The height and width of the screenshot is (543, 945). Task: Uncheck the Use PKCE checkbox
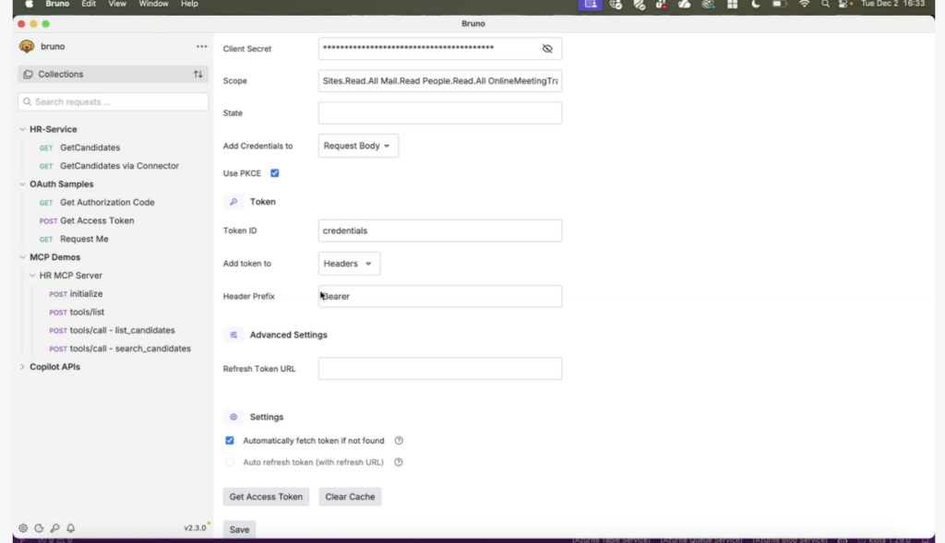(x=275, y=173)
